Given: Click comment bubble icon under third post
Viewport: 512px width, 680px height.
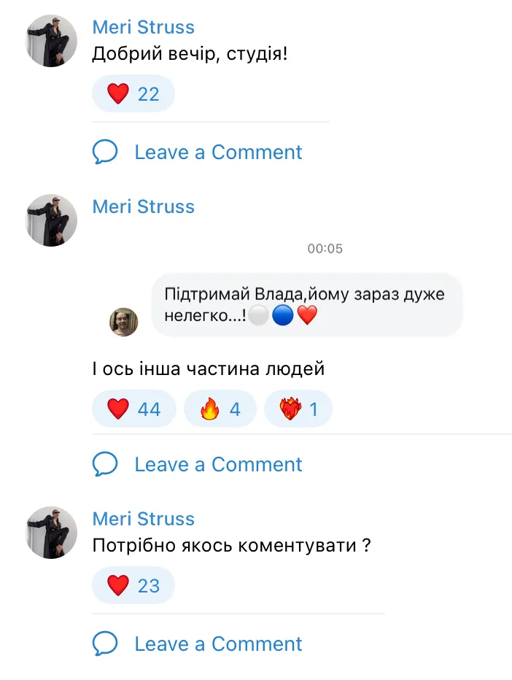Looking at the screenshot, I should pos(106,644).
